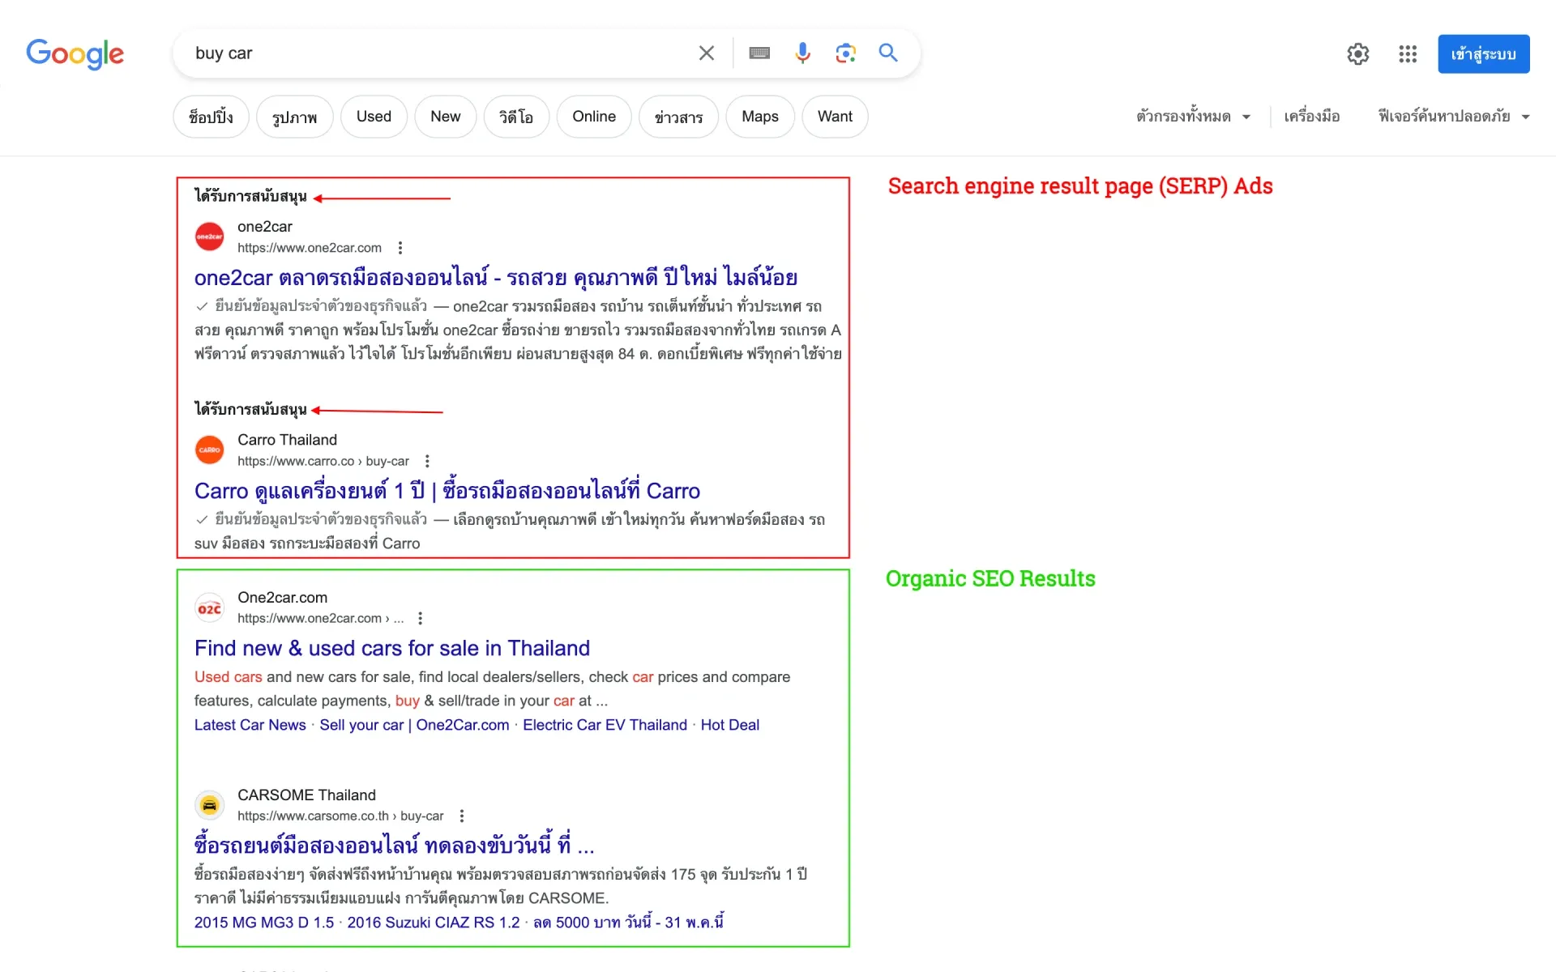This screenshot has width=1556, height=972.
Task: Open the '2016 Suzuki CIAZ RS 1.2' sitelink
Action: tap(434, 923)
